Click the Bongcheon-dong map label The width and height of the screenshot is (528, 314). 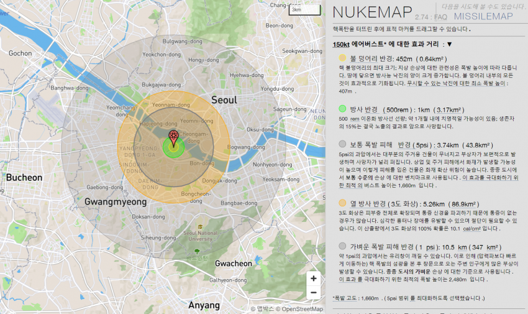[196, 198]
